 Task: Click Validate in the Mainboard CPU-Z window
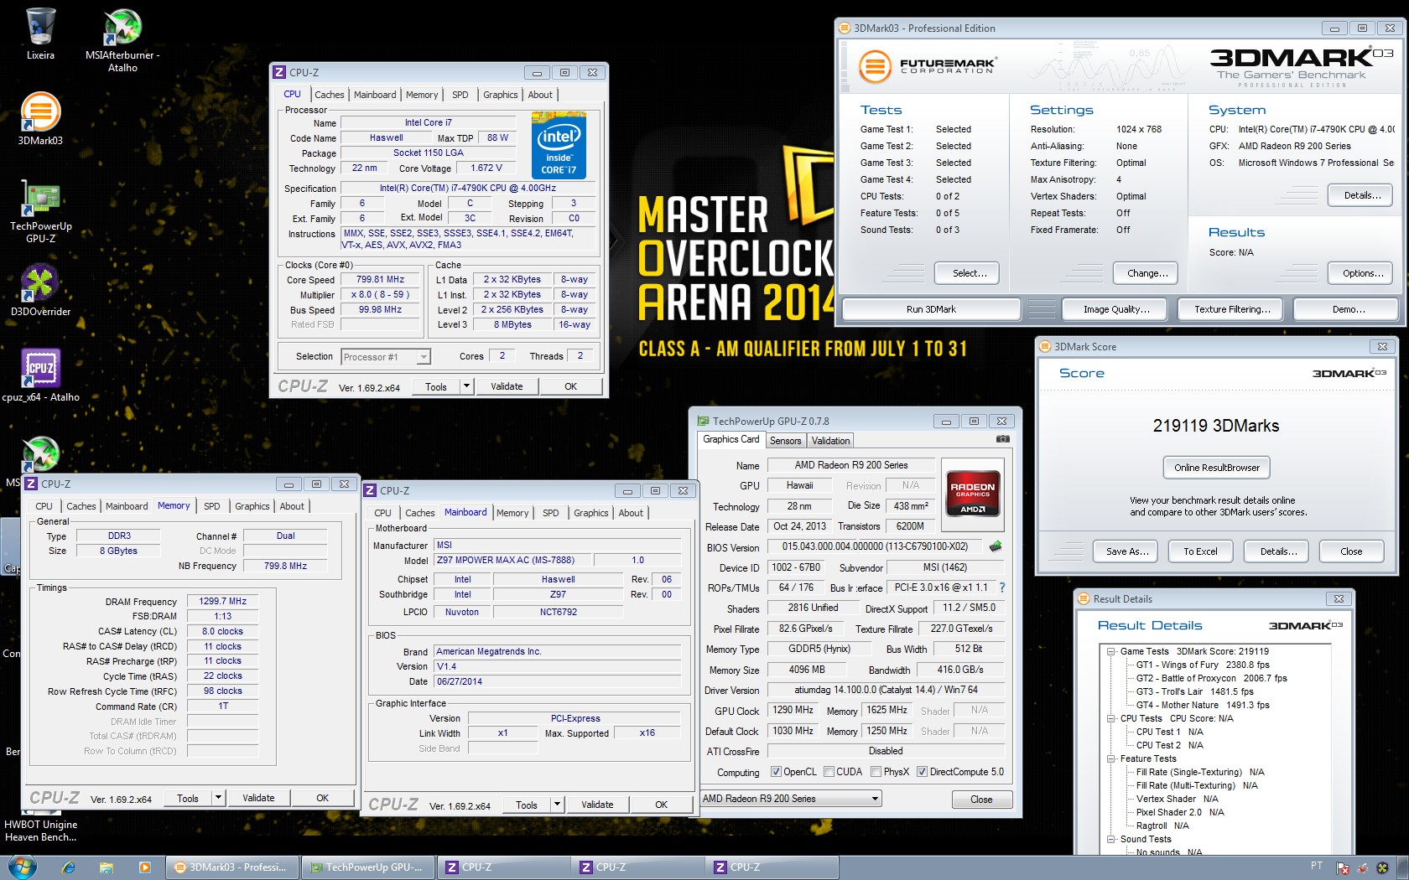click(x=597, y=805)
